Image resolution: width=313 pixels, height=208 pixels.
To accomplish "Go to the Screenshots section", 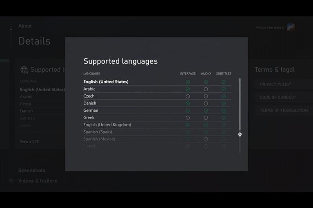I will coord(32,171).
